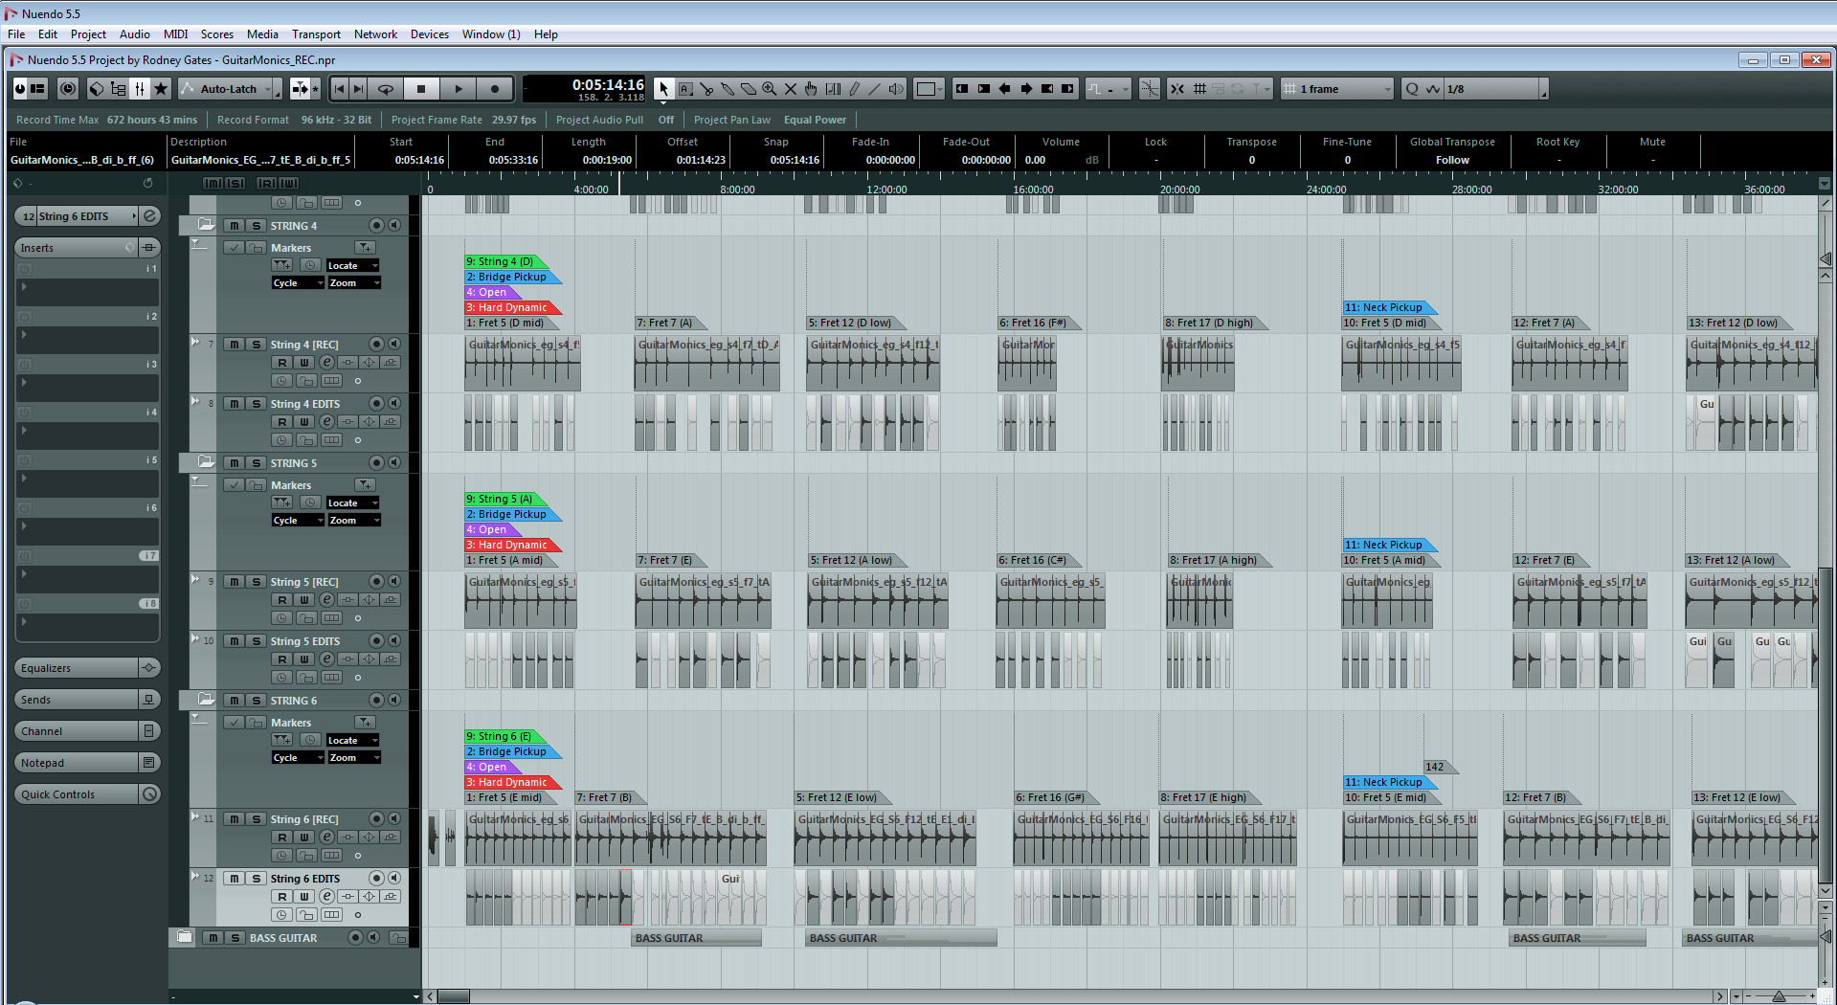Image resolution: width=1837 pixels, height=1005 pixels.
Task: Solo the String 5 EDITS track
Action: 256,641
